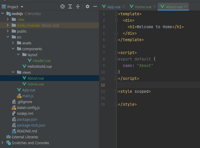This screenshot has height=148, width=200.
Task: Fold the div block at line 2
Action: [116, 20]
